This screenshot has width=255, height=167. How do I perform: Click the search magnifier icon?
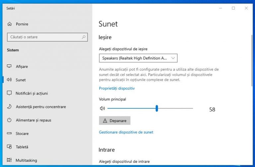(x=84, y=37)
